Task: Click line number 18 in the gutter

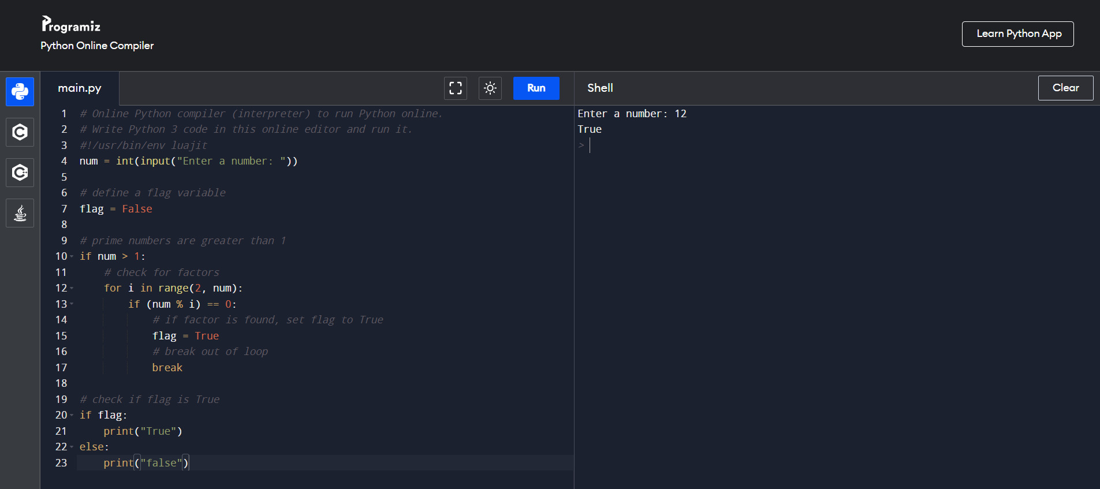Action: point(61,383)
